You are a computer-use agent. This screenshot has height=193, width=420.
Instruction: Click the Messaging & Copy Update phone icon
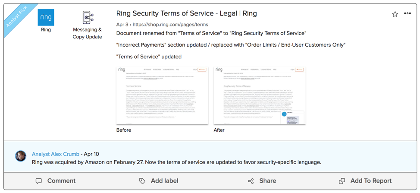click(x=88, y=17)
